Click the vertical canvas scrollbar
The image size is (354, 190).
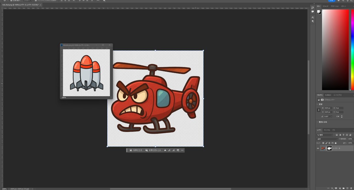point(309,97)
